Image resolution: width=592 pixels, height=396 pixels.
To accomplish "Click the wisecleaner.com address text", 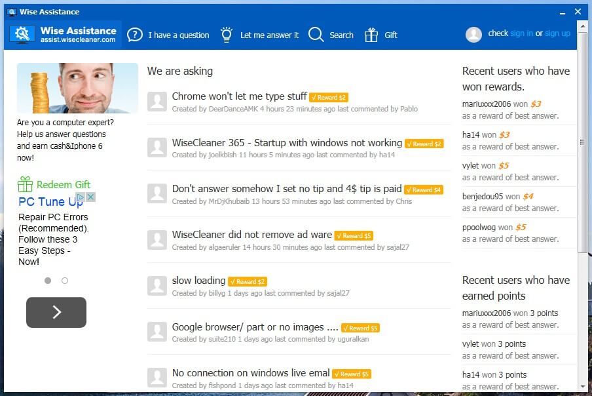I will 78,40.
